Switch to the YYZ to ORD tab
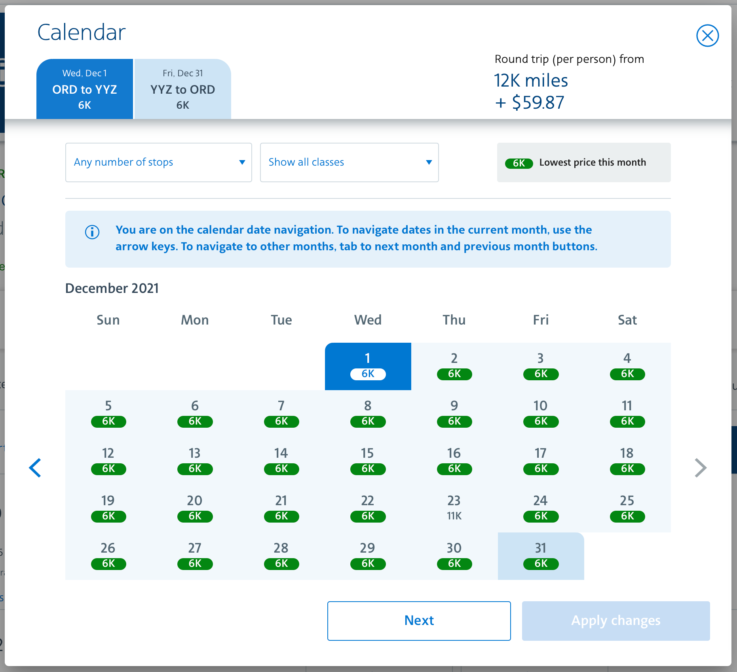The height and width of the screenshot is (672, 737). (x=183, y=89)
